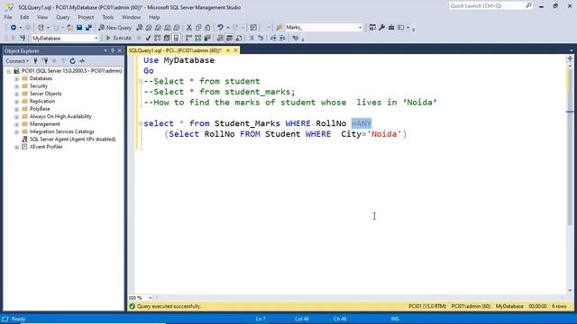Click the New Query button
The height and width of the screenshot is (324, 577).
coord(114,28)
